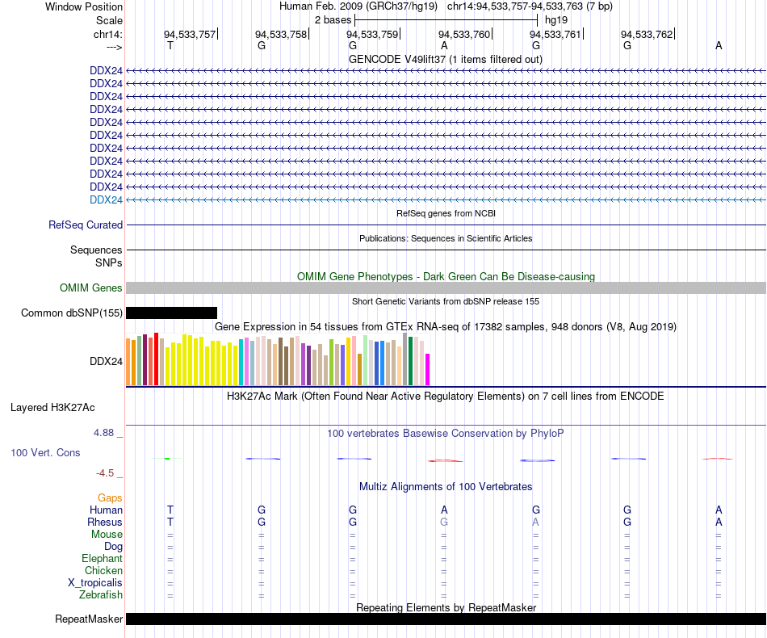Open the RefSeq genes from NCBI title
Viewport: 767px width, 638px height.
pyautogui.click(x=446, y=213)
